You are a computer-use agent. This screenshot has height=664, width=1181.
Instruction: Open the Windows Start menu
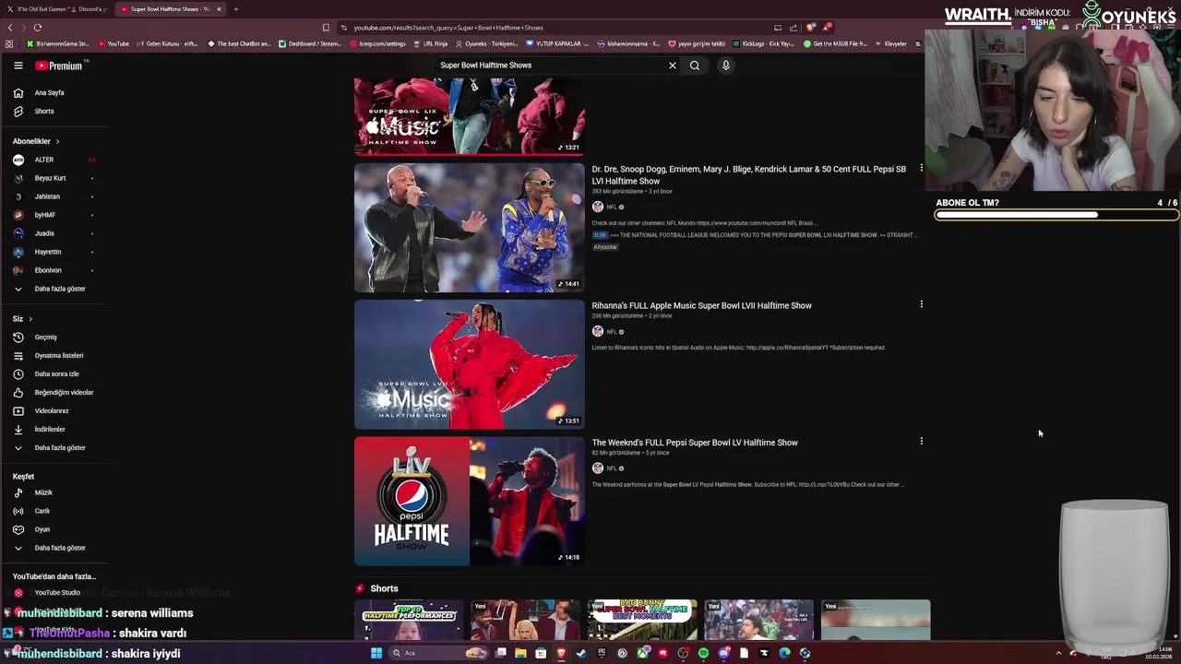pos(376,653)
